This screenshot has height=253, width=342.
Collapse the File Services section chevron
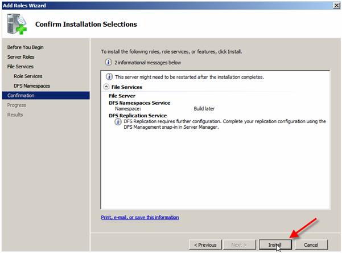106,87
